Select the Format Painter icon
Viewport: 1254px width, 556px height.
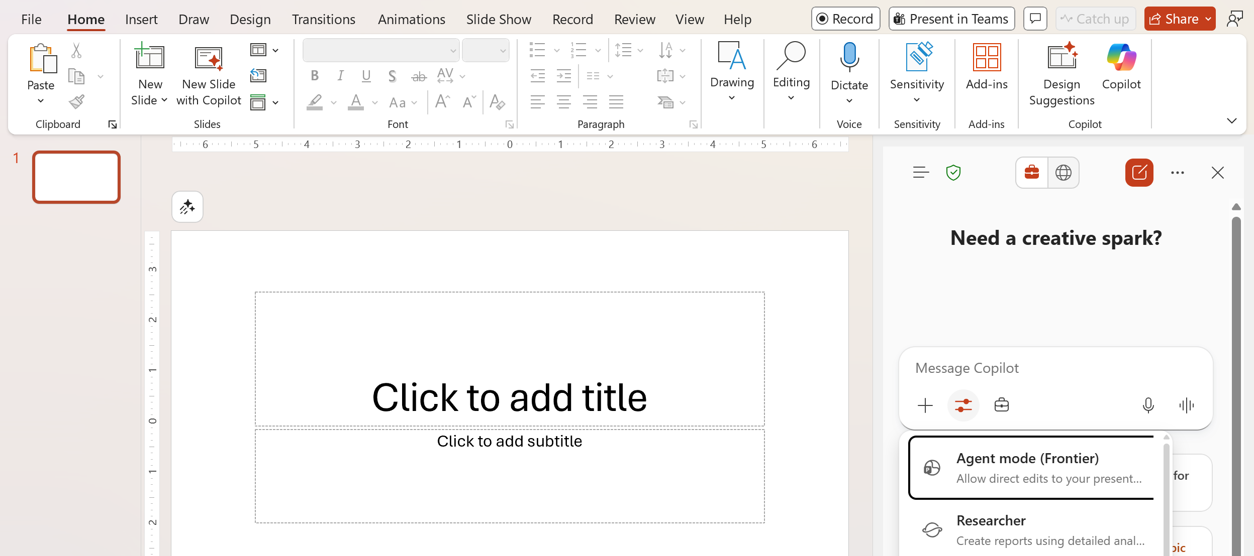click(x=76, y=101)
